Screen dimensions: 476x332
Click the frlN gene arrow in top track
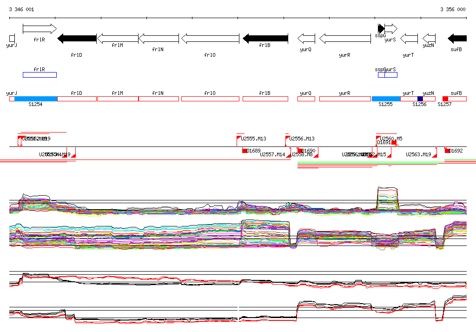pos(159,39)
